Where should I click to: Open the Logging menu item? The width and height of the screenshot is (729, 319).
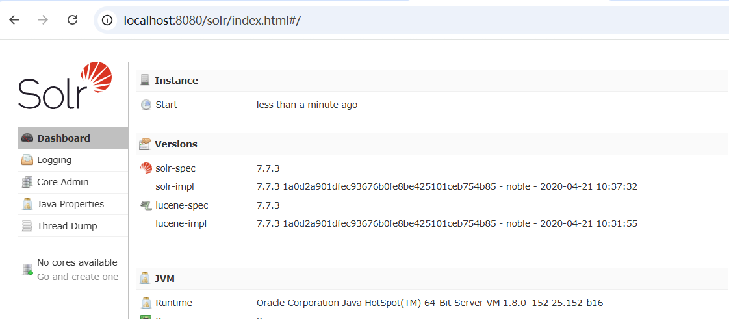(73, 160)
